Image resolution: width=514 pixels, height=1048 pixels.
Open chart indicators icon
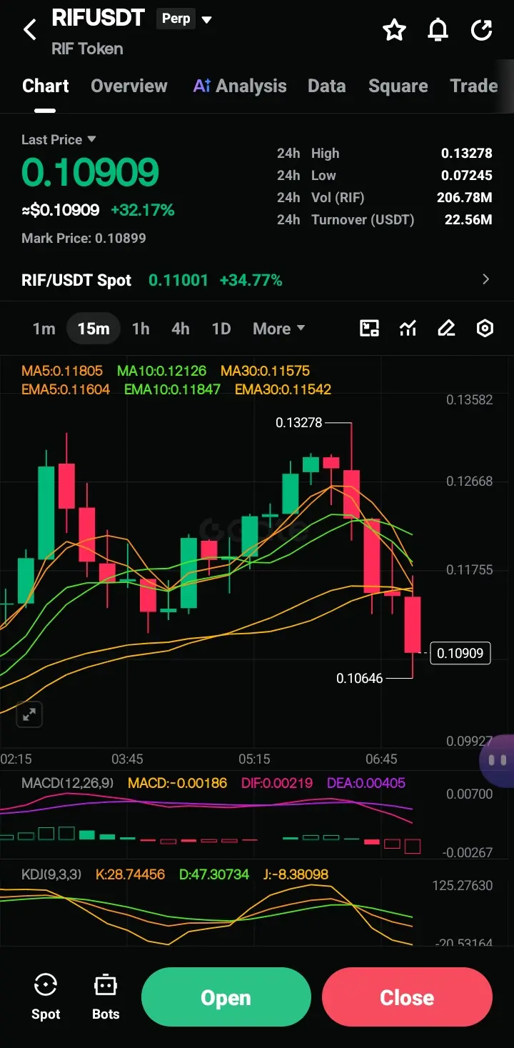pos(408,329)
